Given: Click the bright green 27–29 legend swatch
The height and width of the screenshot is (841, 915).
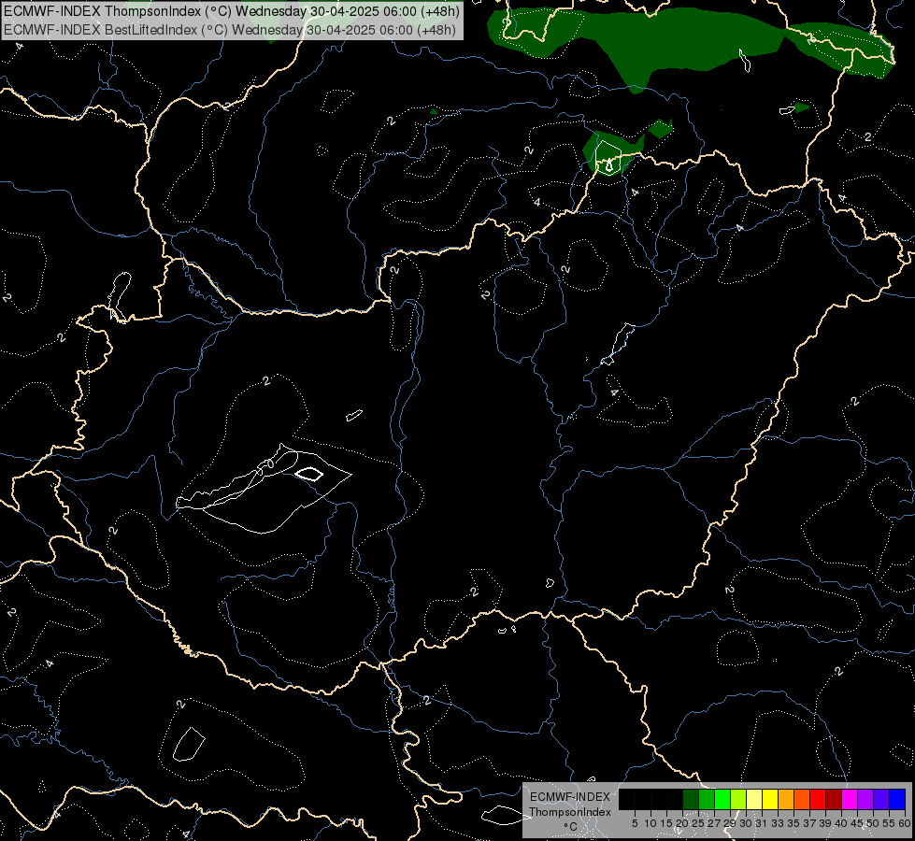Looking at the screenshot, I should tap(722, 800).
